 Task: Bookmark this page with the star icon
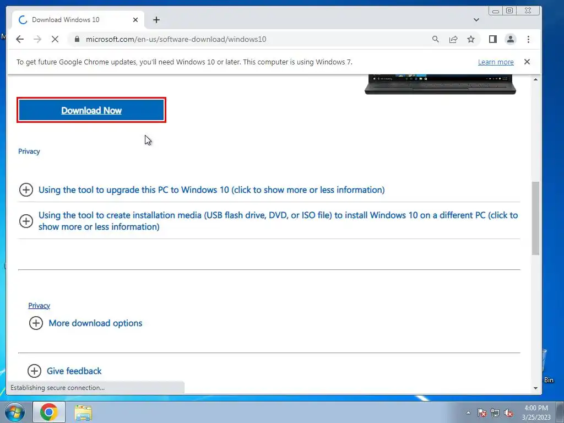(471, 39)
